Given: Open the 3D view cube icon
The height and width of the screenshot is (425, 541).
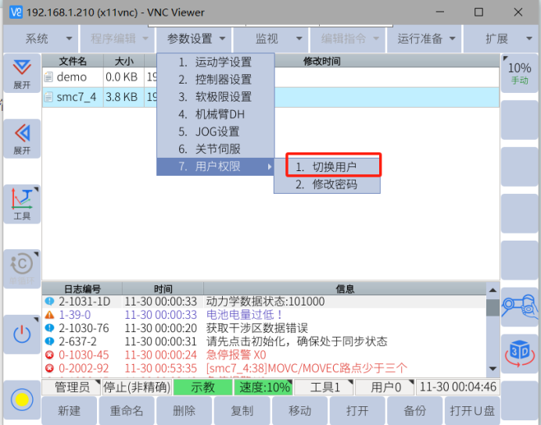Looking at the screenshot, I should (518, 351).
